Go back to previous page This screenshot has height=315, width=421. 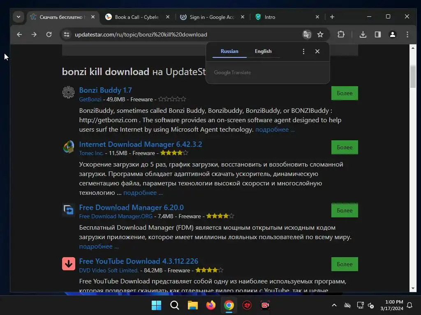19,34
